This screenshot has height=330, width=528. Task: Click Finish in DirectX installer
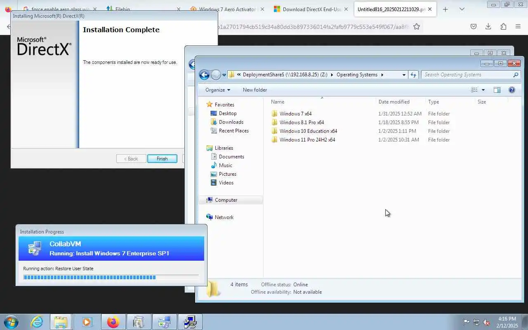click(x=162, y=159)
